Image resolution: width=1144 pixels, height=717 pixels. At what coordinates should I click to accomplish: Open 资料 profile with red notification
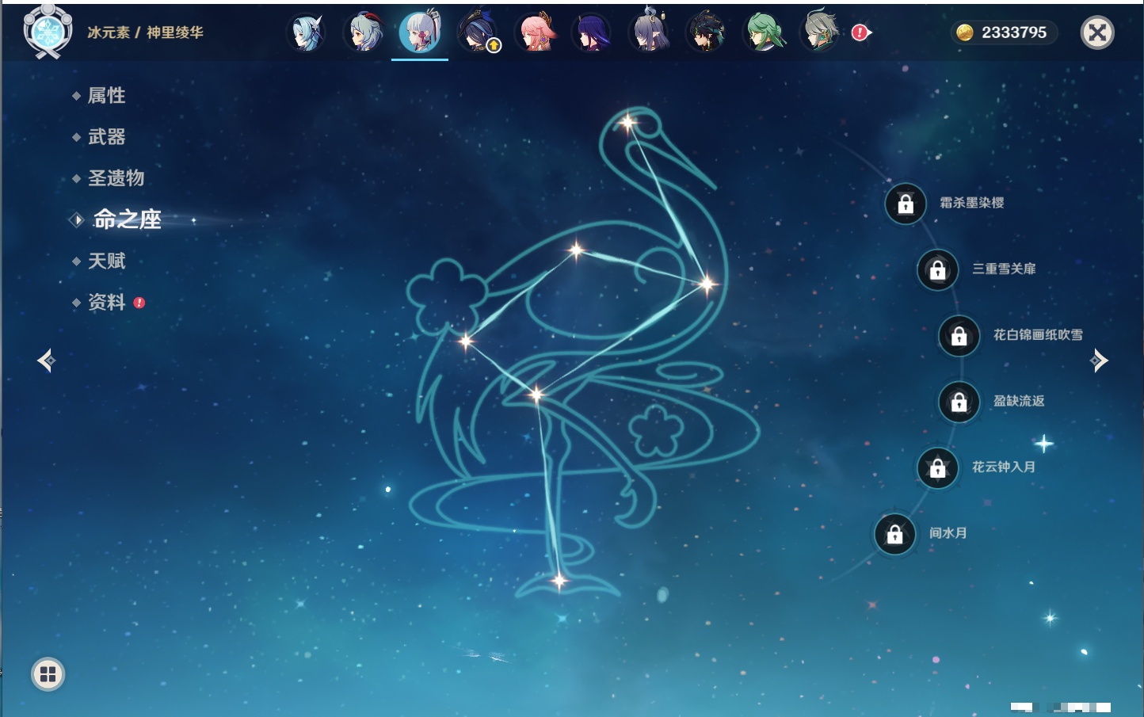[x=106, y=302]
